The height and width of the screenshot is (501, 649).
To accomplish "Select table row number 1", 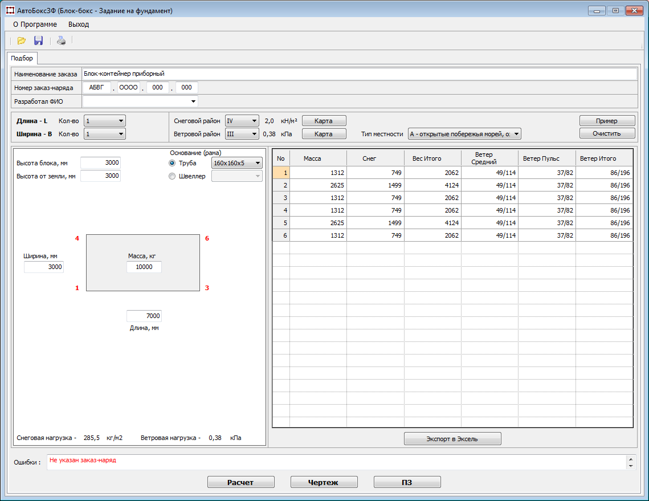I will [281, 173].
